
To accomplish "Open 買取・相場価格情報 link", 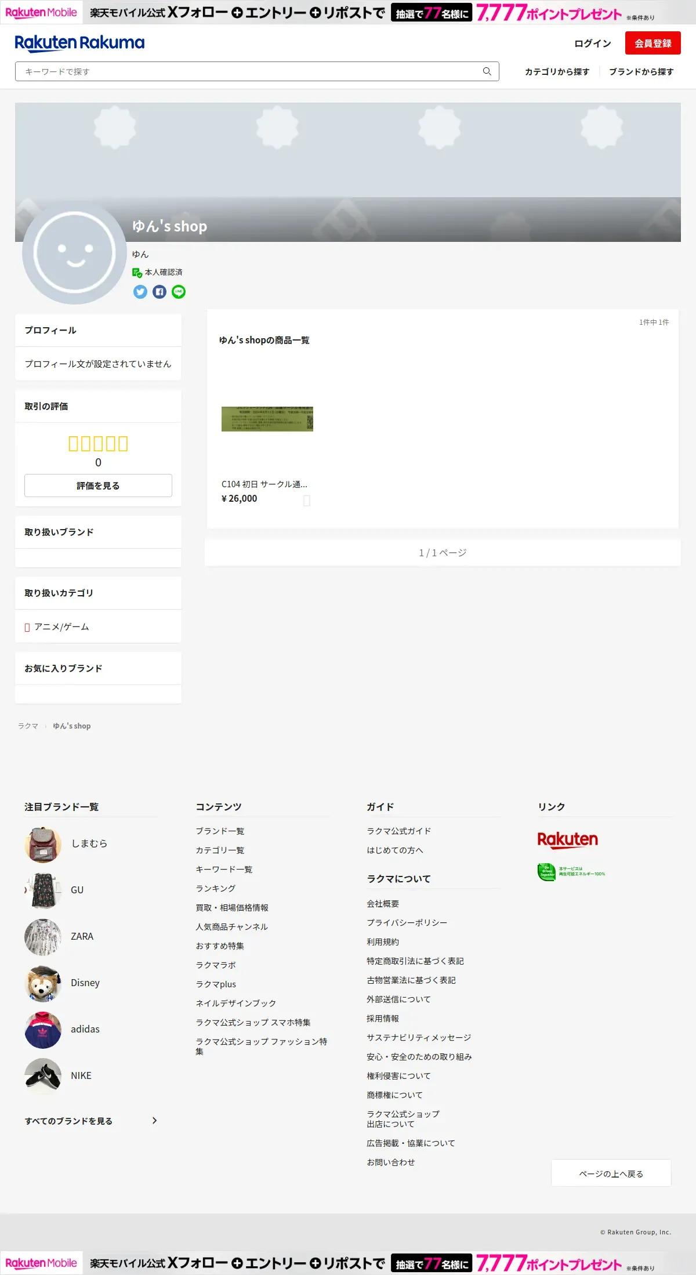I will tap(232, 908).
